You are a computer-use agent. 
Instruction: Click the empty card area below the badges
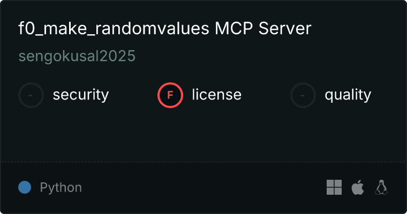[x=204, y=135]
